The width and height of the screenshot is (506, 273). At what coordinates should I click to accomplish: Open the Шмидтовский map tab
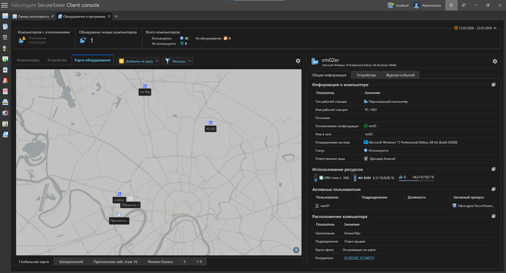coord(71,262)
